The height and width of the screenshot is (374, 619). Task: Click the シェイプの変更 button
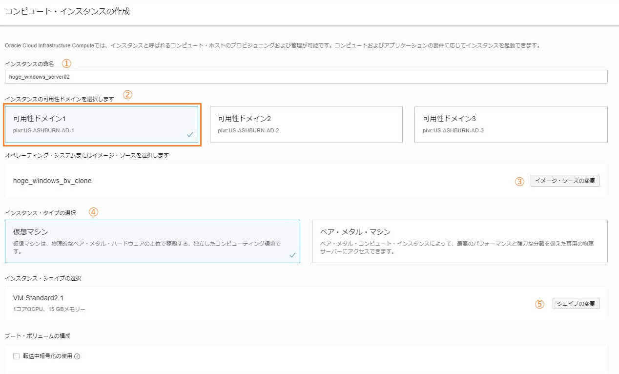pos(576,304)
